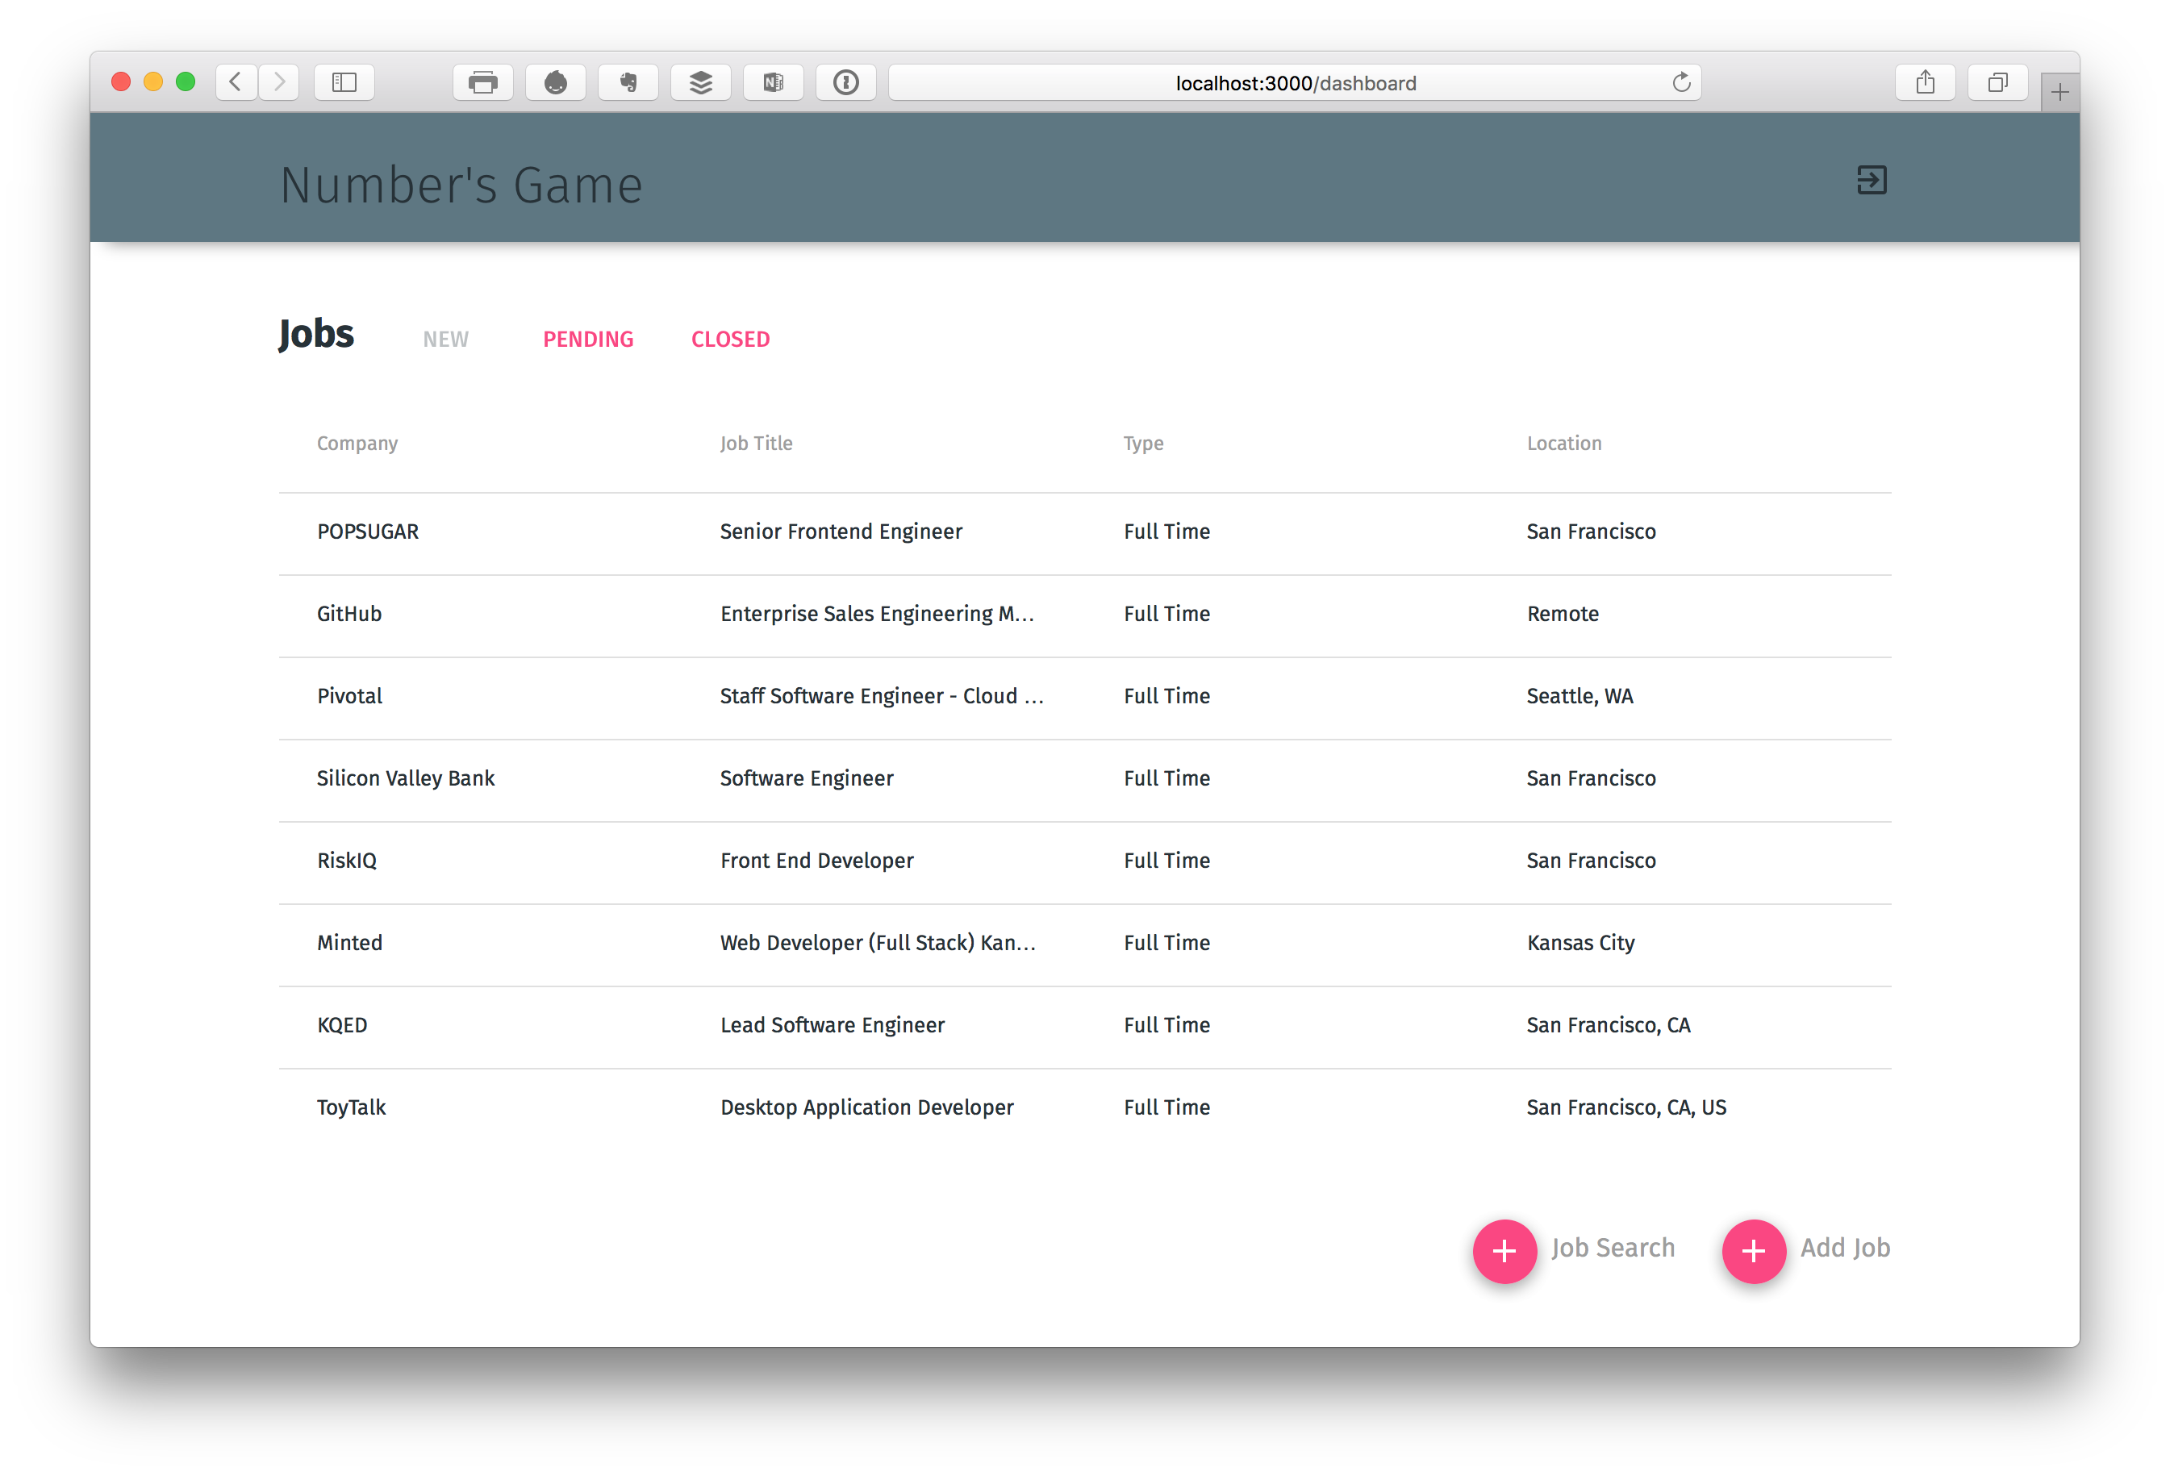
Task: Show the Safari tab overview
Action: pos(1997,83)
